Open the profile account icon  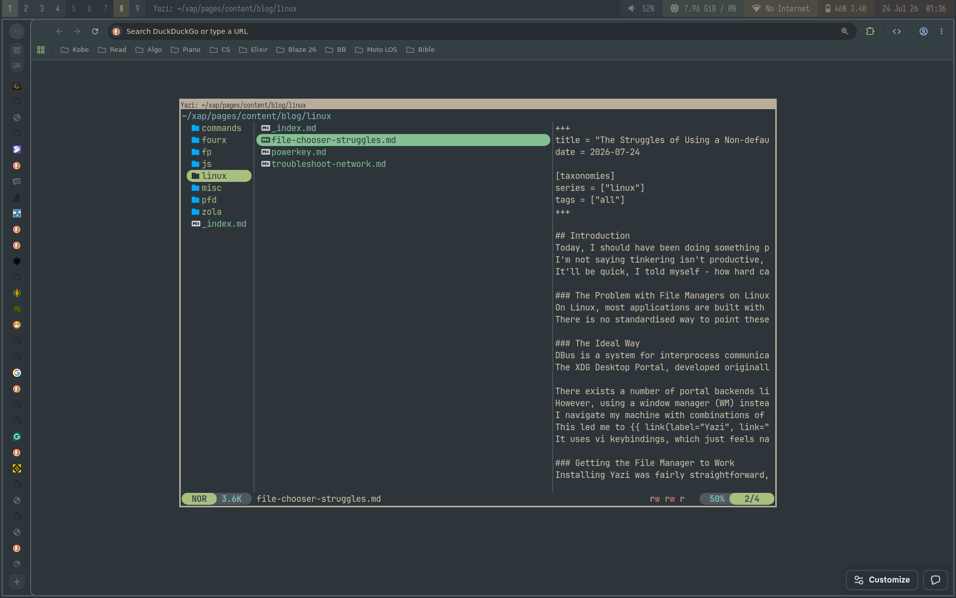(924, 31)
